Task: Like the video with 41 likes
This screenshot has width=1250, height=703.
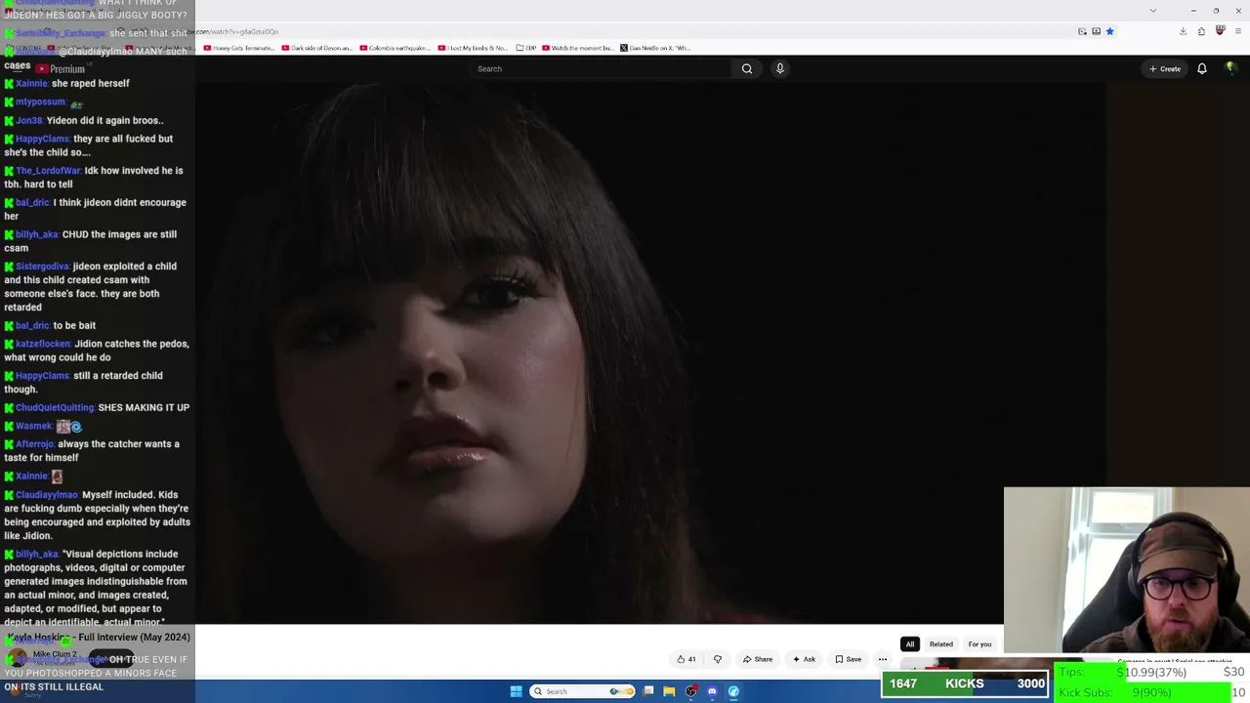Action: coord(687,659)
